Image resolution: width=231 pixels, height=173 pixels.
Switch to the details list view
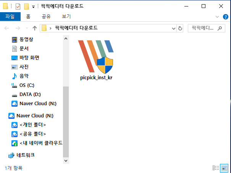click(216, 168)
